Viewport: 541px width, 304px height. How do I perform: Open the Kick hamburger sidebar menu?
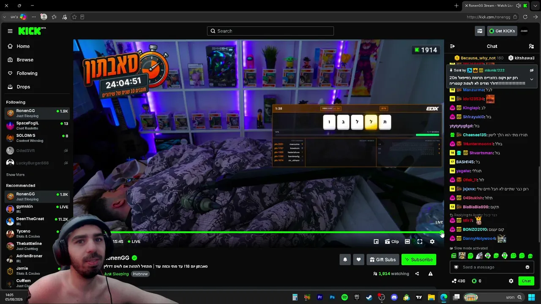click(x=10, y=31)
